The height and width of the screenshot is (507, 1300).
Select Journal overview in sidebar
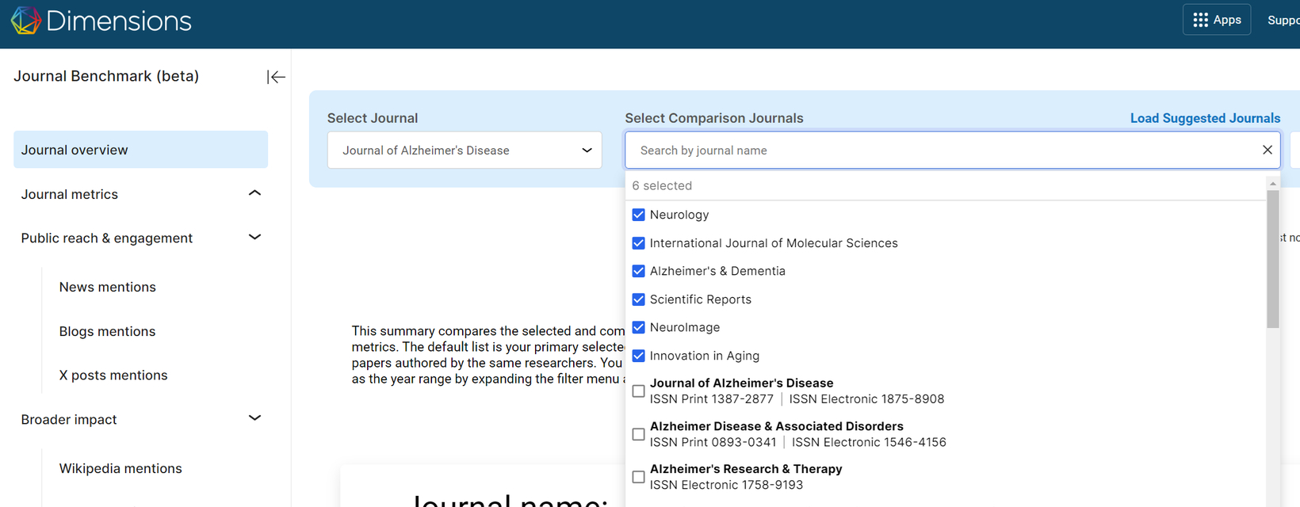click(x=140, y=150)
